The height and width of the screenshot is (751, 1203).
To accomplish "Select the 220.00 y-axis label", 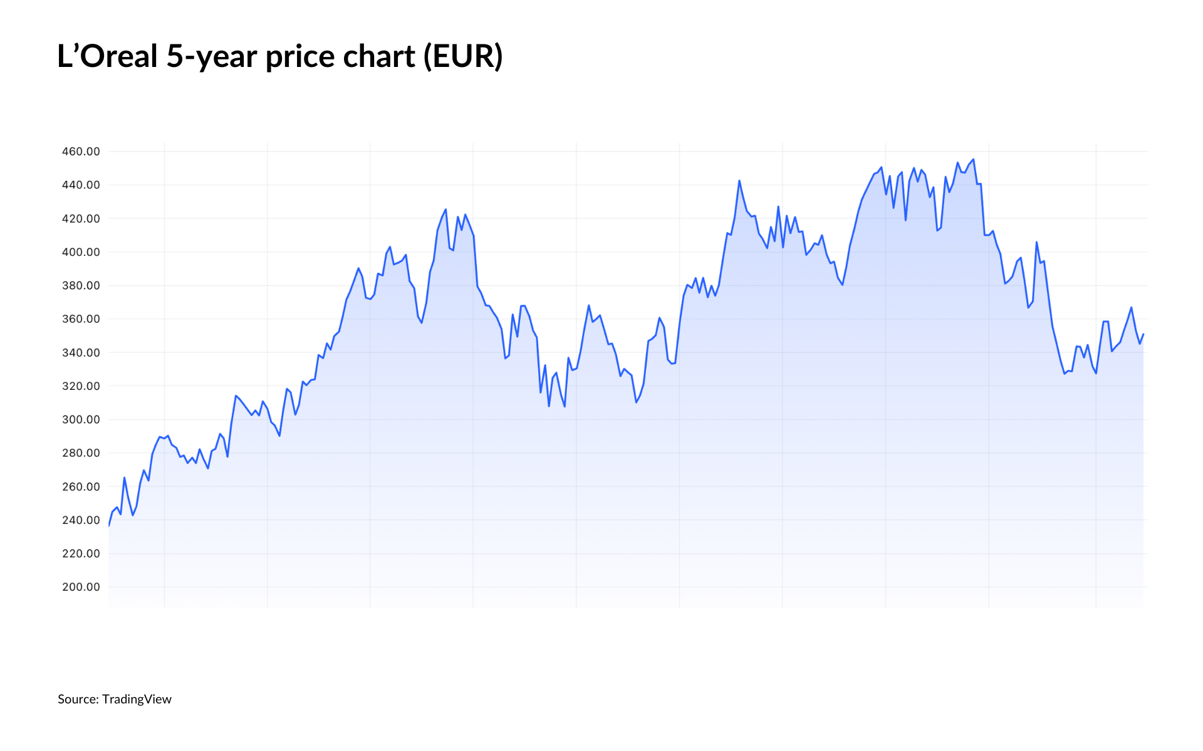I will [x=81, y=553].
